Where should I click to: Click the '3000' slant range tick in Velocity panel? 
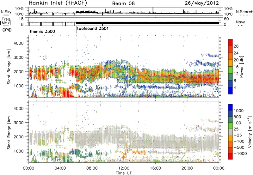(18, 123)
